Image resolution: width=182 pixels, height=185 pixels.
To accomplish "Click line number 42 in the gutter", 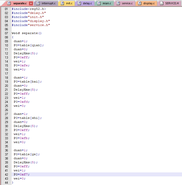I will [x=6, y=174].
